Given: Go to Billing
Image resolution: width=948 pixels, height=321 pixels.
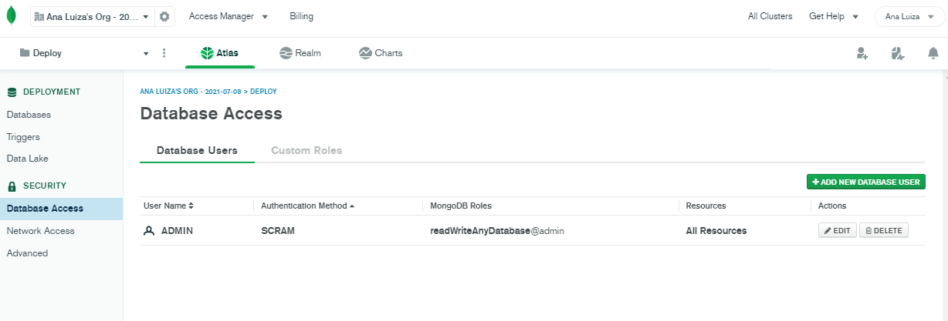Looking at the screenshot, I should point(302,16).
